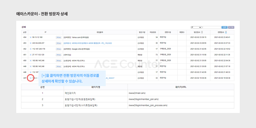The width and height of the screenshot is (256, 128).
Task: Expand the plus icon for row 453
Action: [x=30, y=43]
